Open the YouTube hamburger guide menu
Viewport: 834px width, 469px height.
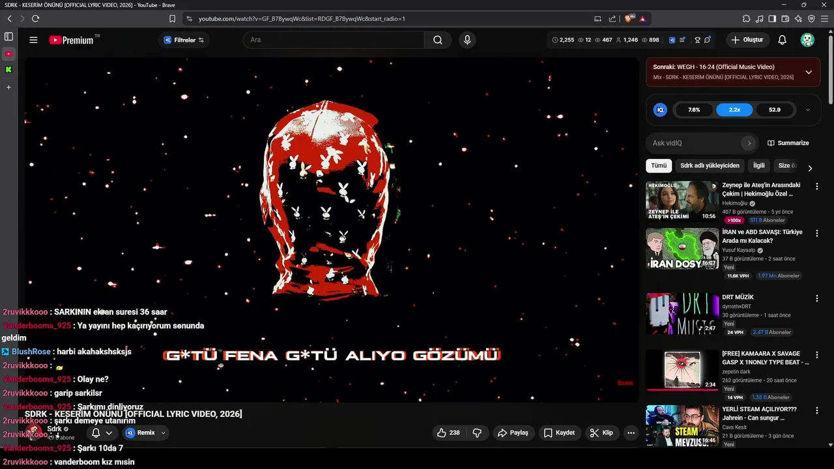33,40
